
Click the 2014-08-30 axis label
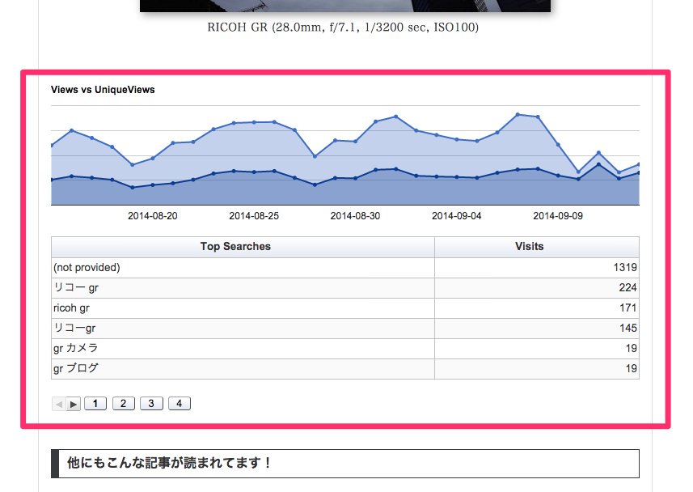(355, 216)
